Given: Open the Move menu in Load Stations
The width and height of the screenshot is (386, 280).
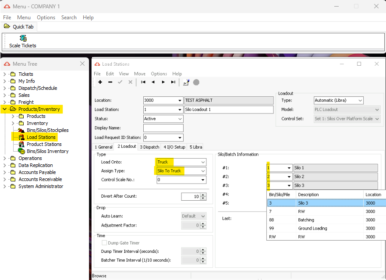Looking at the screenshot, I should click(x=140, y=74).
